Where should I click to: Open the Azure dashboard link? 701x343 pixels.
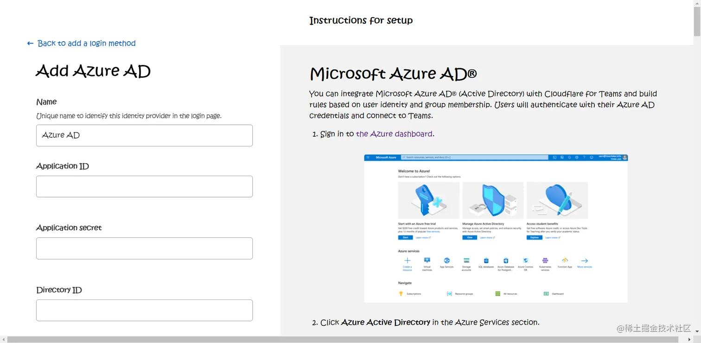[x=394, y=134]
